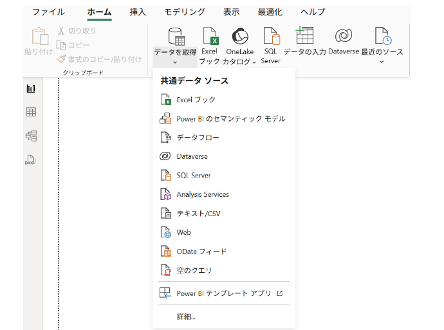Expand the OneLake カタログ dropdown arrow
This screenshot has height=330, width=444.
pos(254,62)
